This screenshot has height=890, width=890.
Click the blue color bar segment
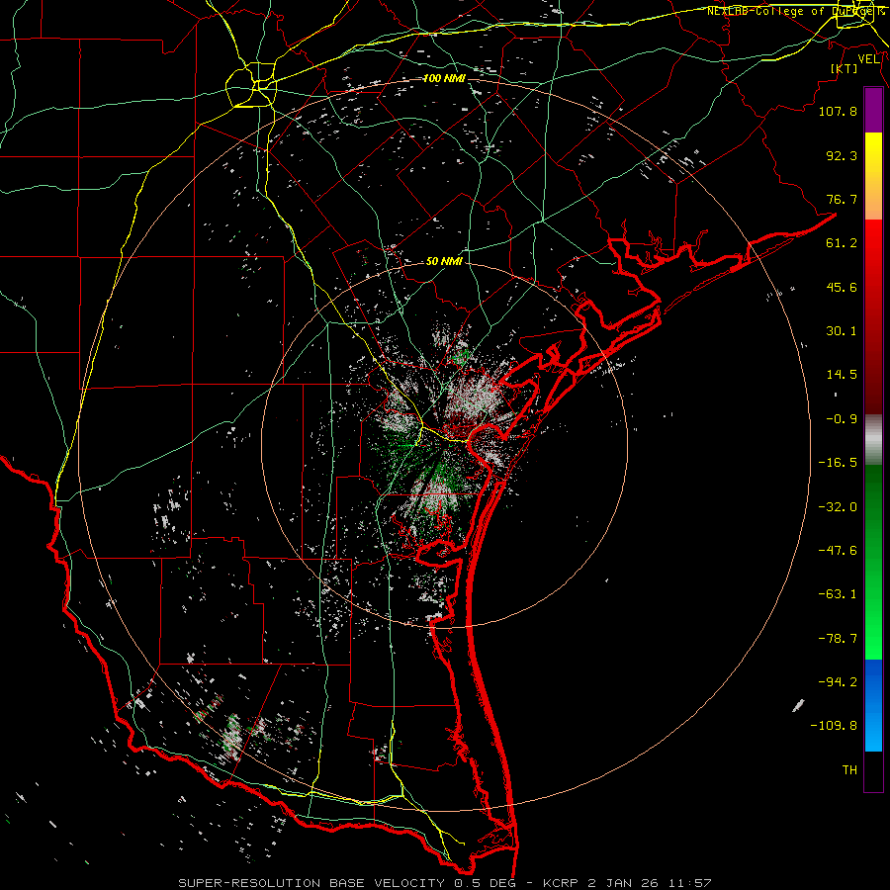[873, 705]
